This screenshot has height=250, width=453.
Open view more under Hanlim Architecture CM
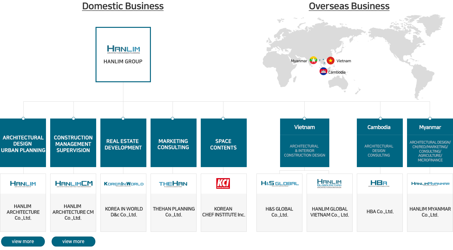coord(74,242)
